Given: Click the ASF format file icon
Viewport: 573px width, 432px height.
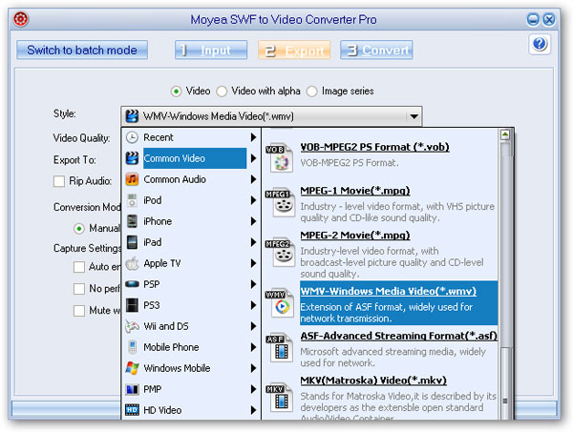Looking at the screenshot, I should (x=280, y=348).
